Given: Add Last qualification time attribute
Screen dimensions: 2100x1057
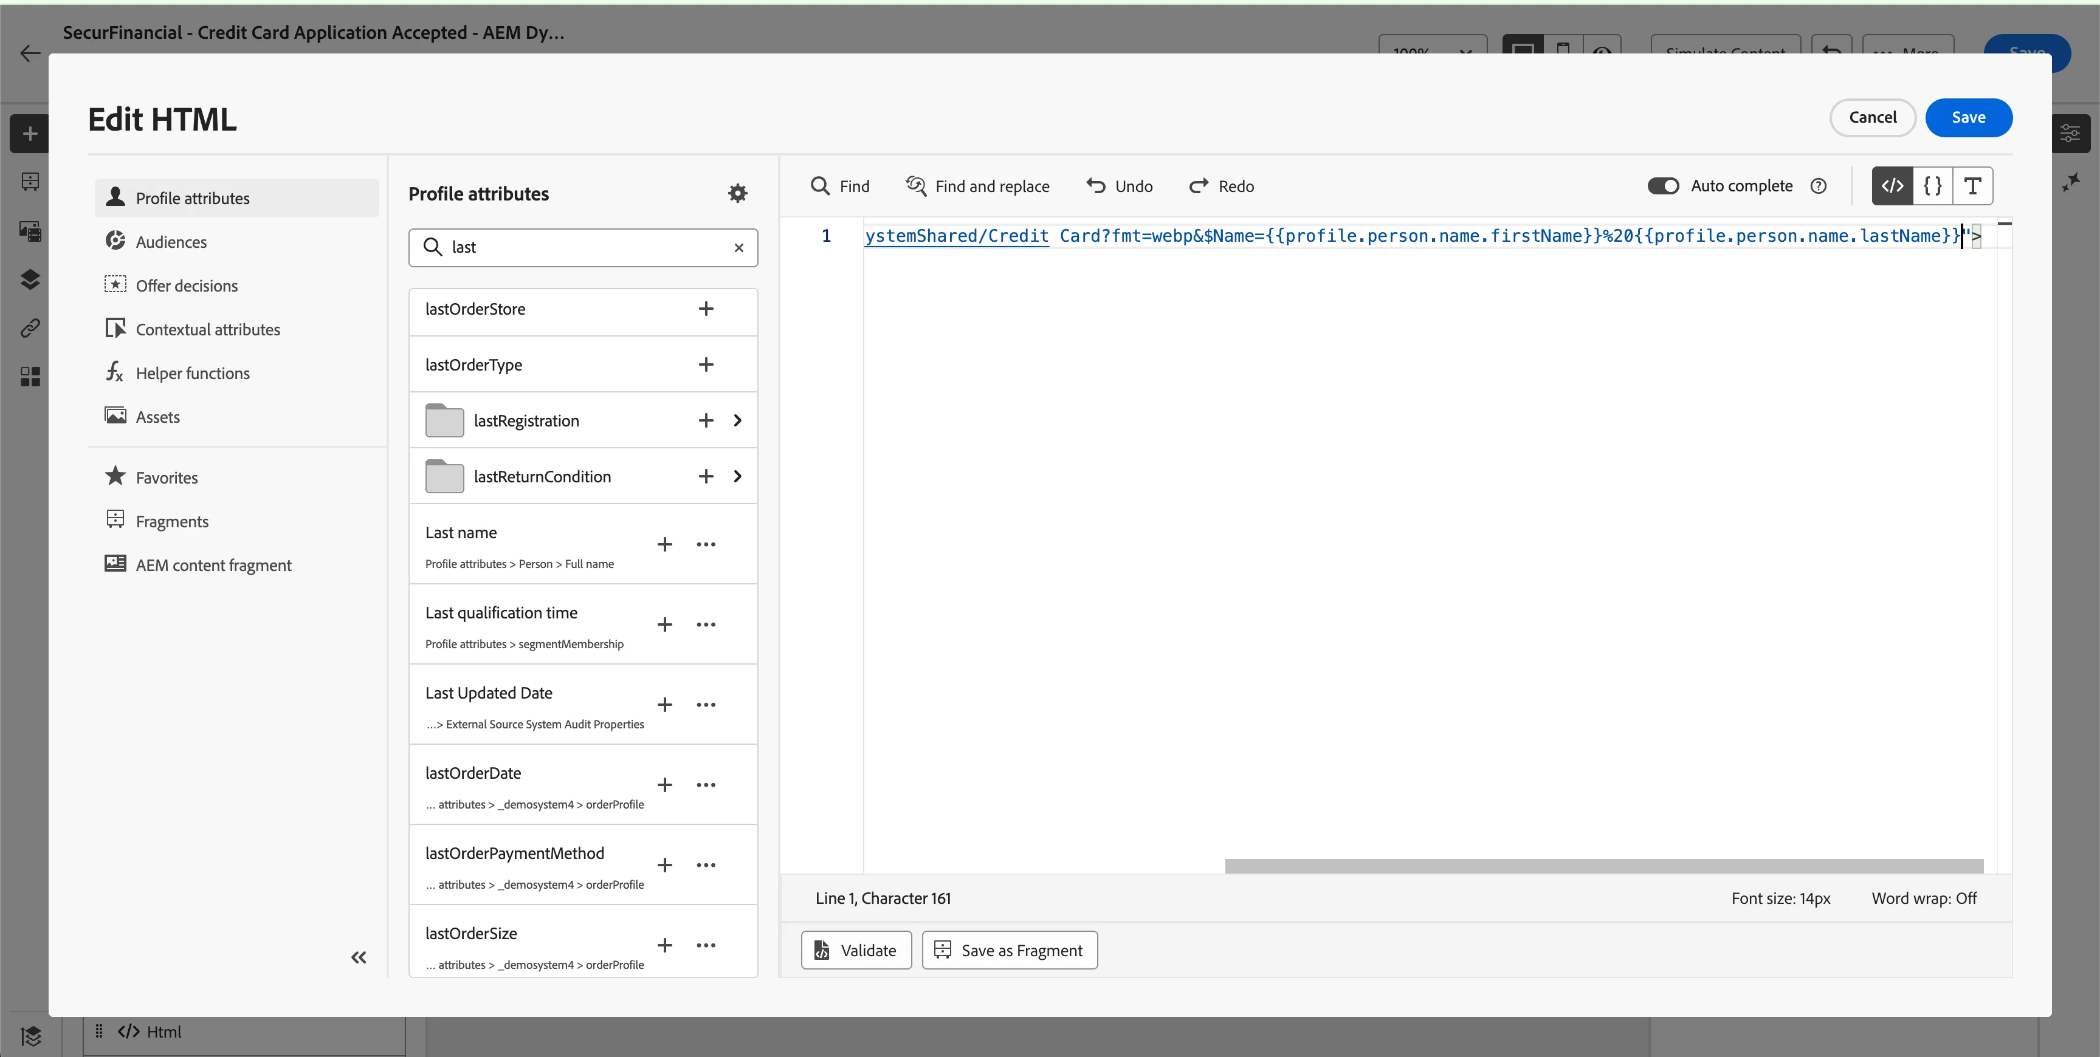Looking at the screenshot, I should click(664, 624).
